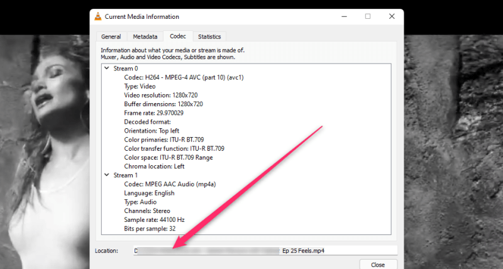Image resolution: width=503 pixels, height=269 pixels.
Task: Select the Sample rate 44100 Hz row
Action: click(155, 219)
